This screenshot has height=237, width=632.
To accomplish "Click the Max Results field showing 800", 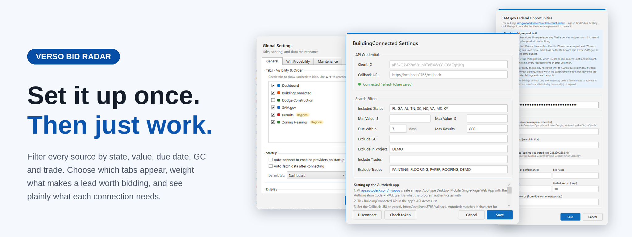I will pos(487,129).
